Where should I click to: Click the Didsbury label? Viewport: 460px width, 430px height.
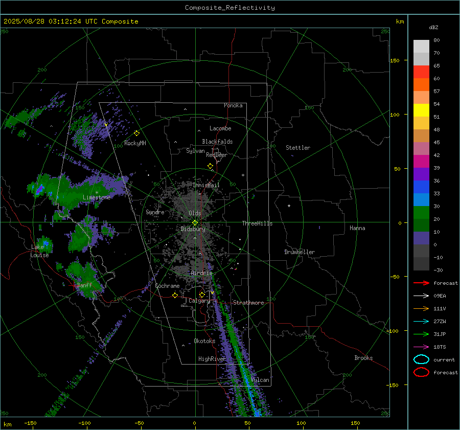pyautogui.click(x=193, y=229)
